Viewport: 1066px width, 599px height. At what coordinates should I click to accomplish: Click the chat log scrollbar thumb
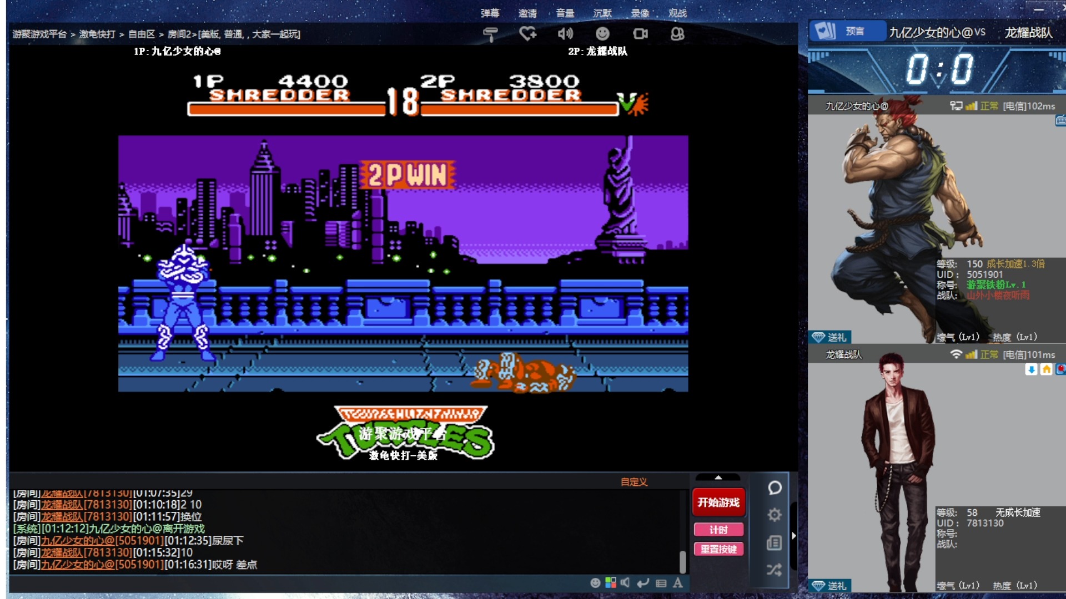click(683, 562)
